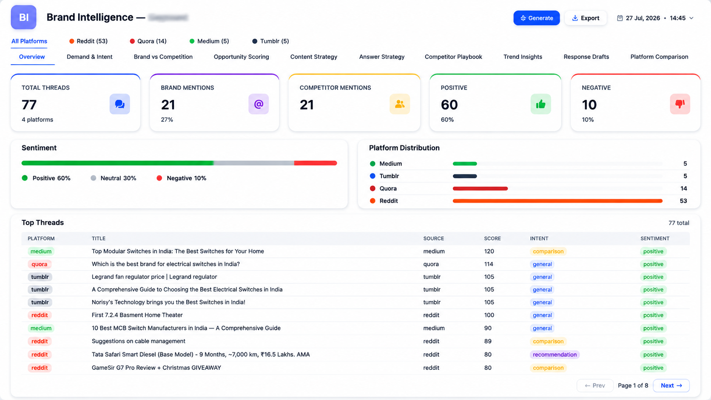This screenshot has height=400, width=711.
Task: Click the Generate button
Action: coord(536,18)
